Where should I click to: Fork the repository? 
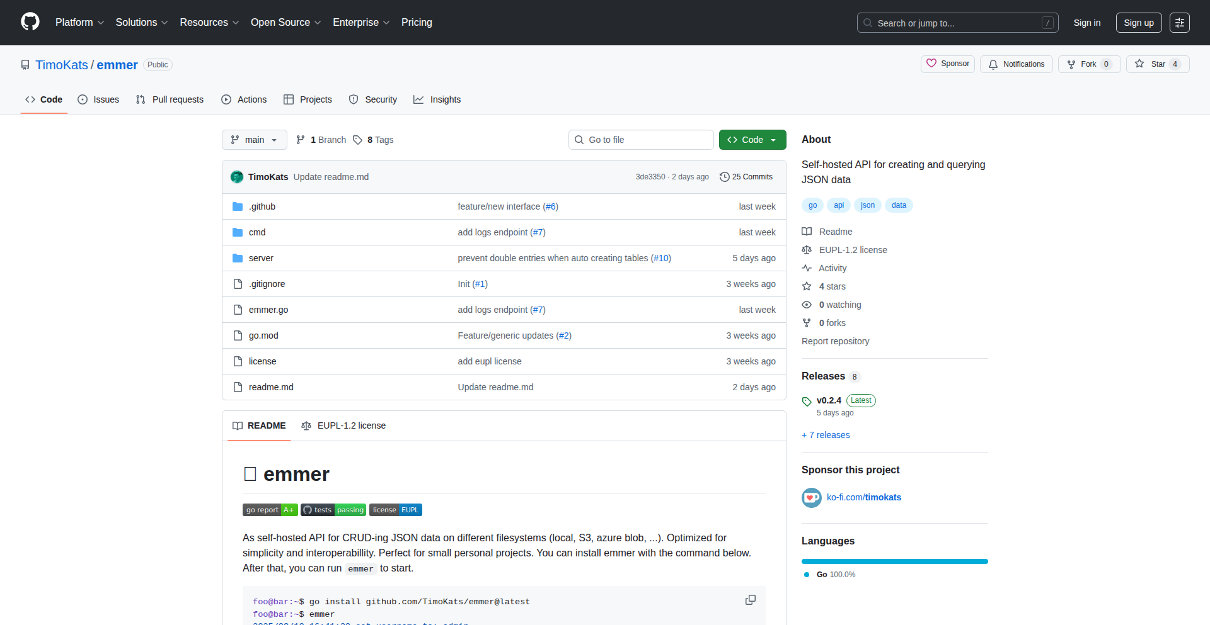(1089, 64)
